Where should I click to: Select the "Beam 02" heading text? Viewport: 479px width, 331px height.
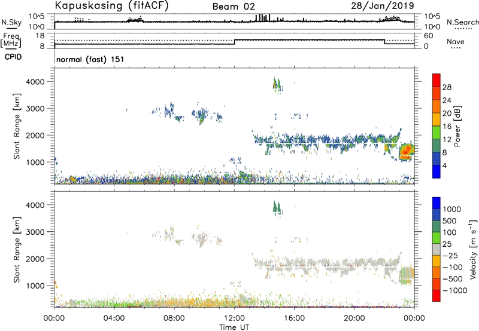click(x=234, y=7)
